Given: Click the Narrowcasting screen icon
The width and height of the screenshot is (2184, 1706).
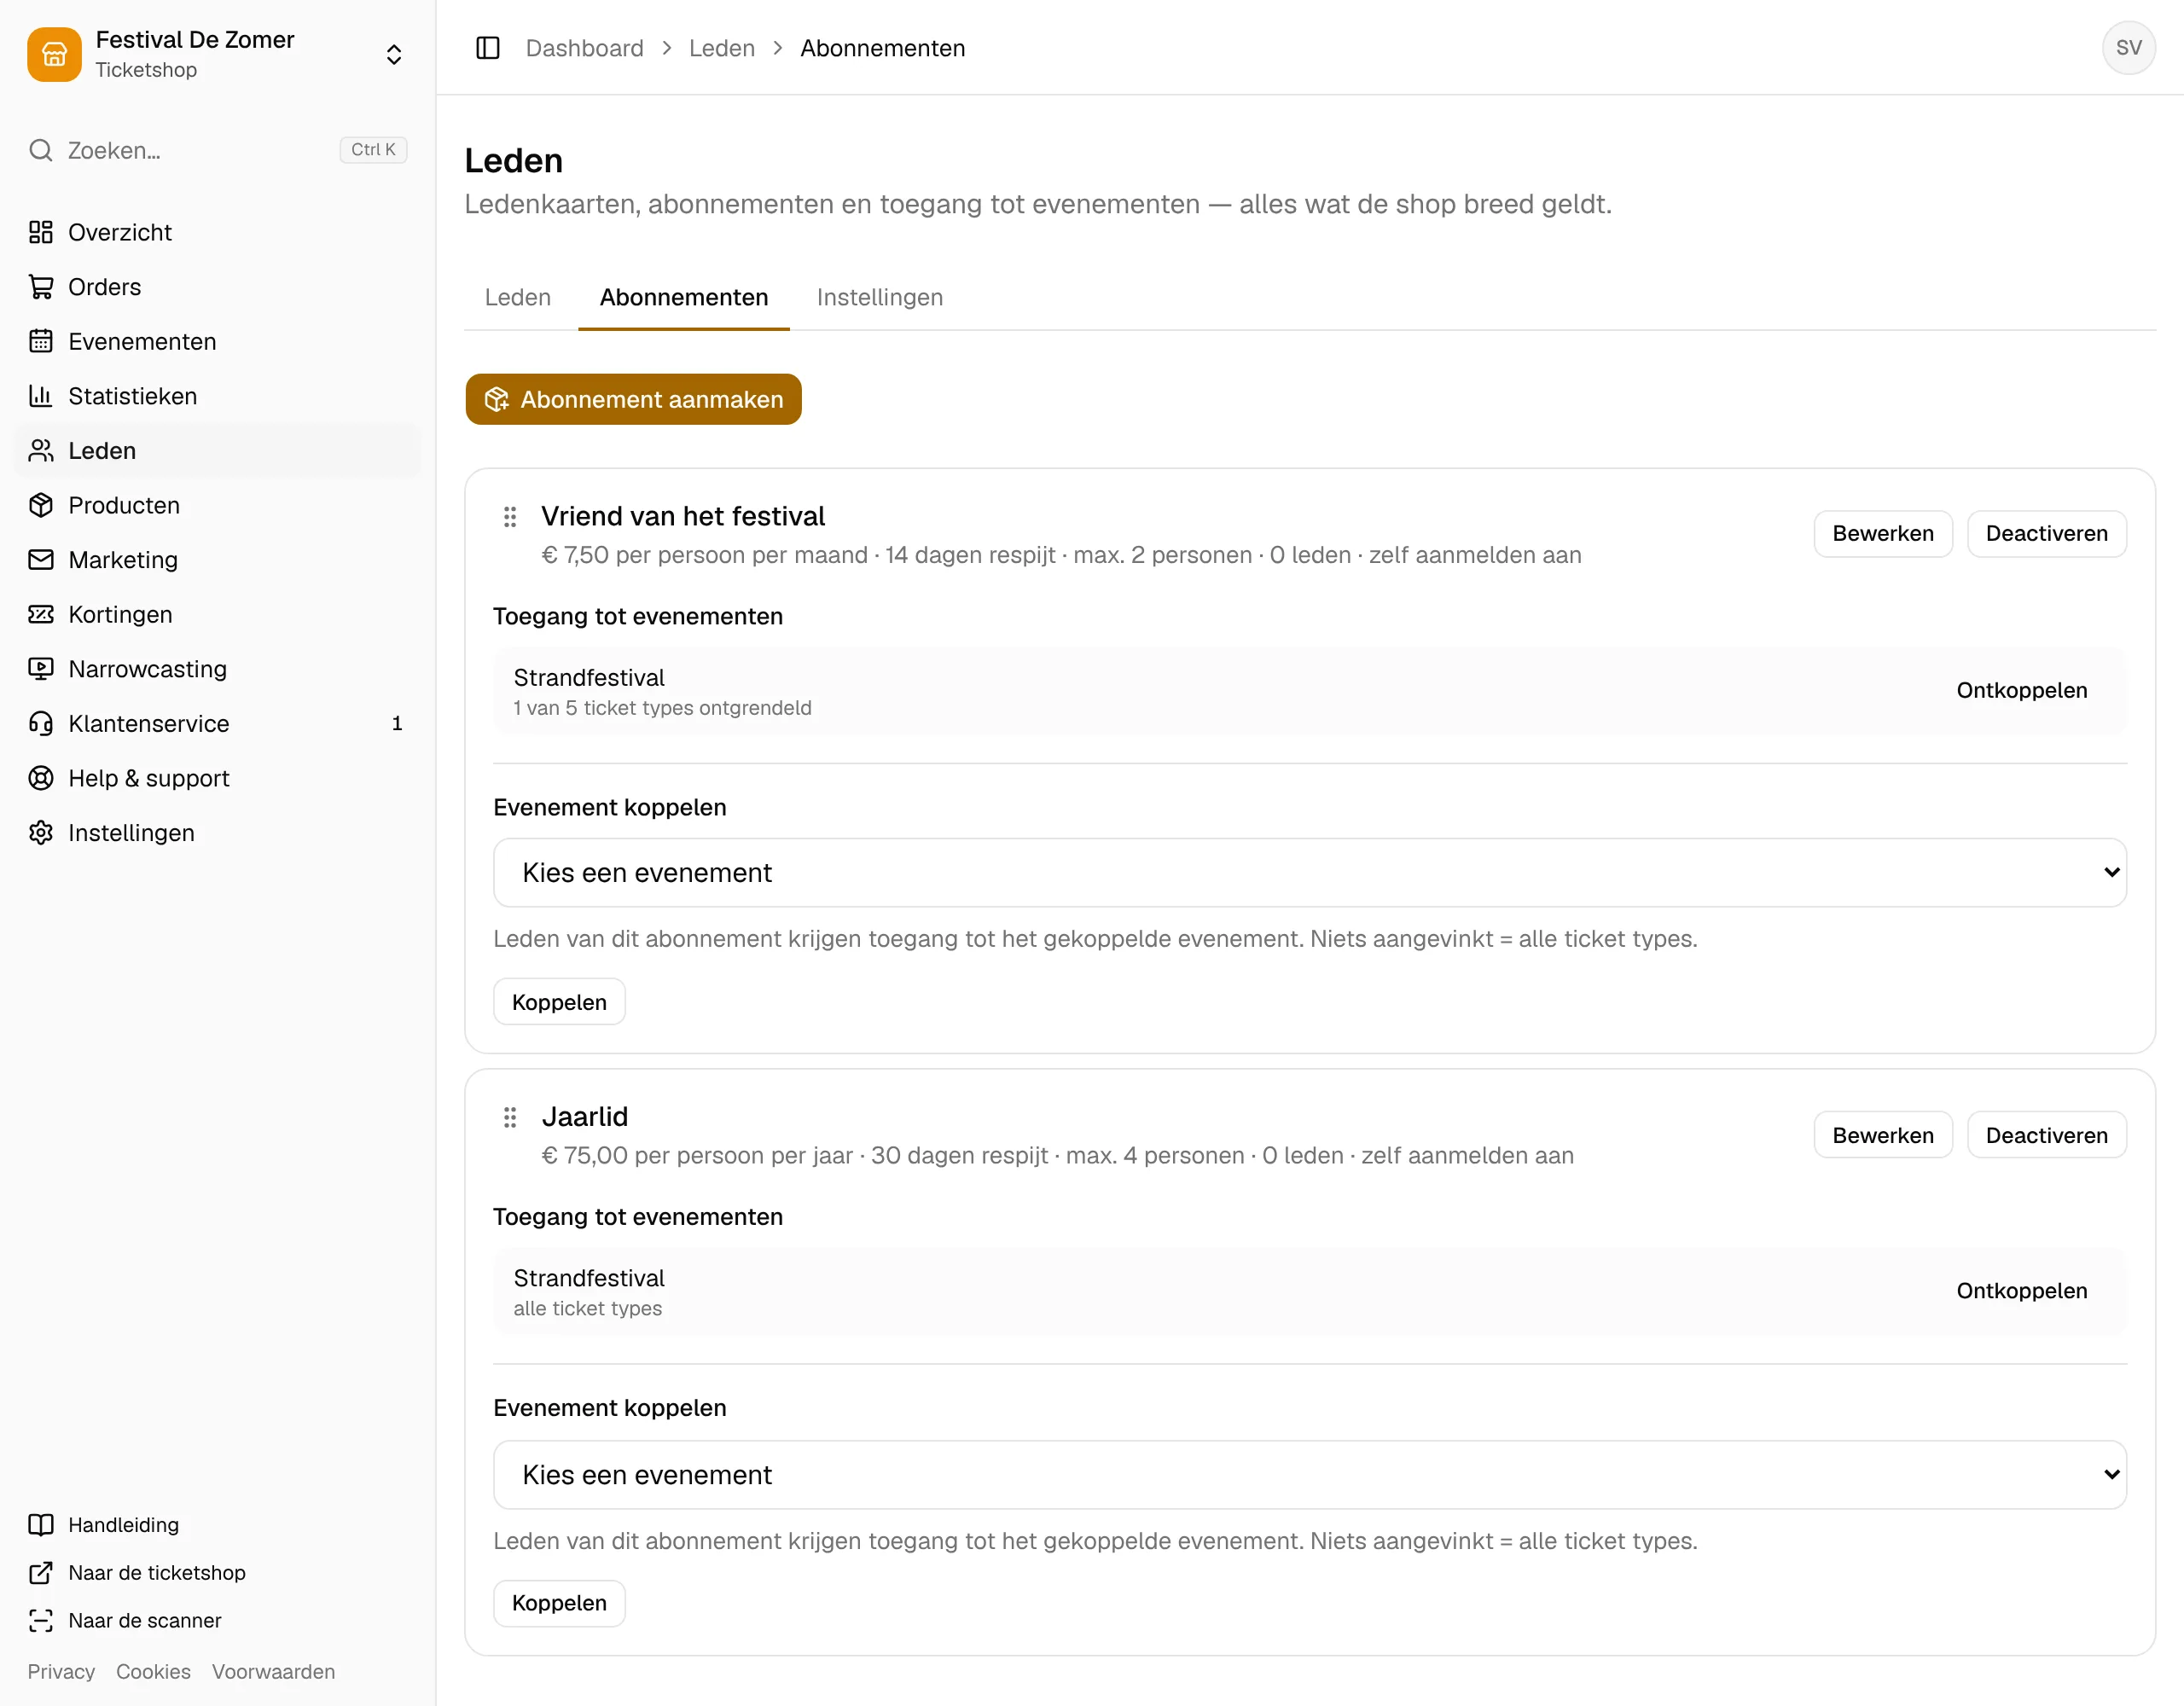Looking at the screenshot, I should (41, 669).
